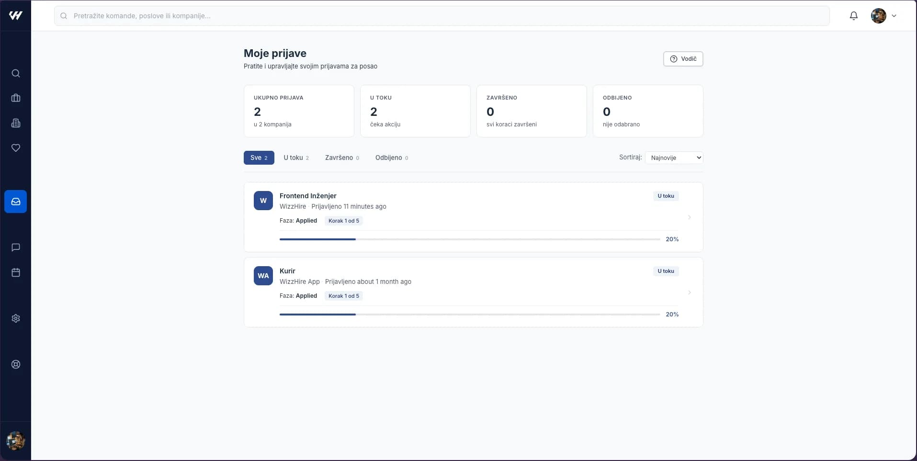
Task: Switch to the 'Odbijeno' tab
Action: (392, 157)
